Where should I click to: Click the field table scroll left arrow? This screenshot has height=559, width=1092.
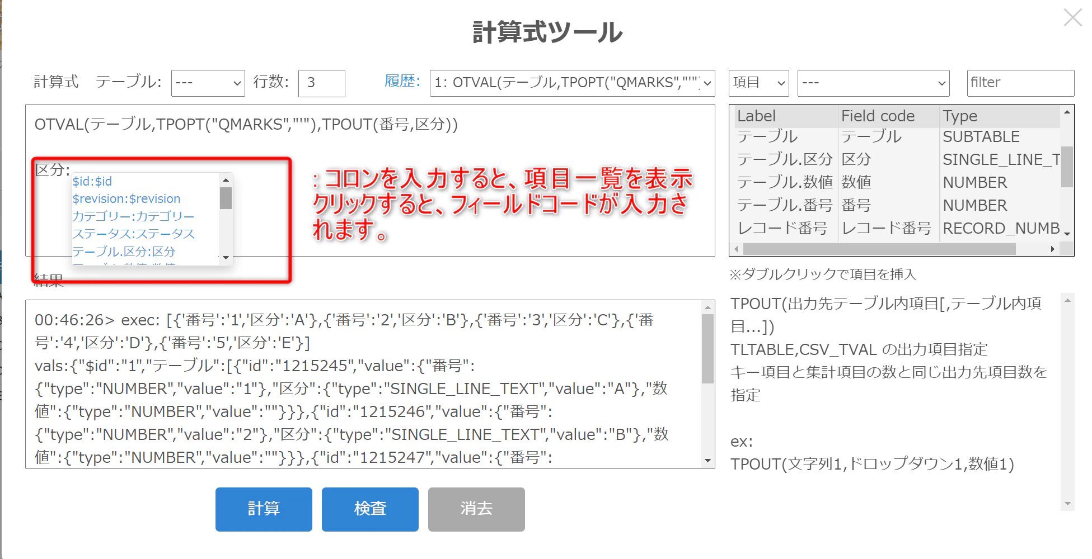coord(736,249)
